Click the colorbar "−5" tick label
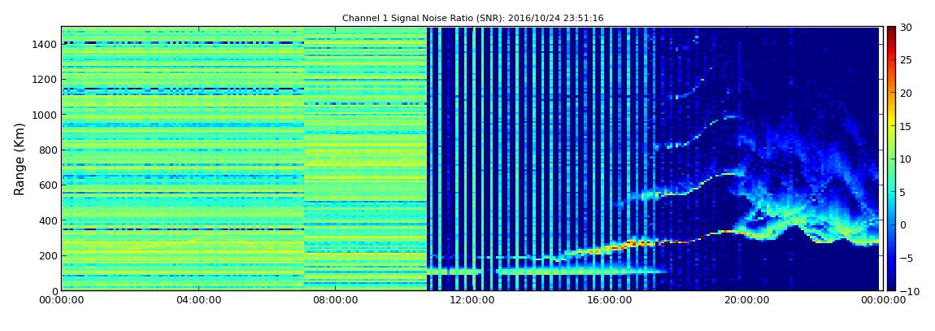Image resolution: width=935 pixels, height=331 pixels. (906, 259)
